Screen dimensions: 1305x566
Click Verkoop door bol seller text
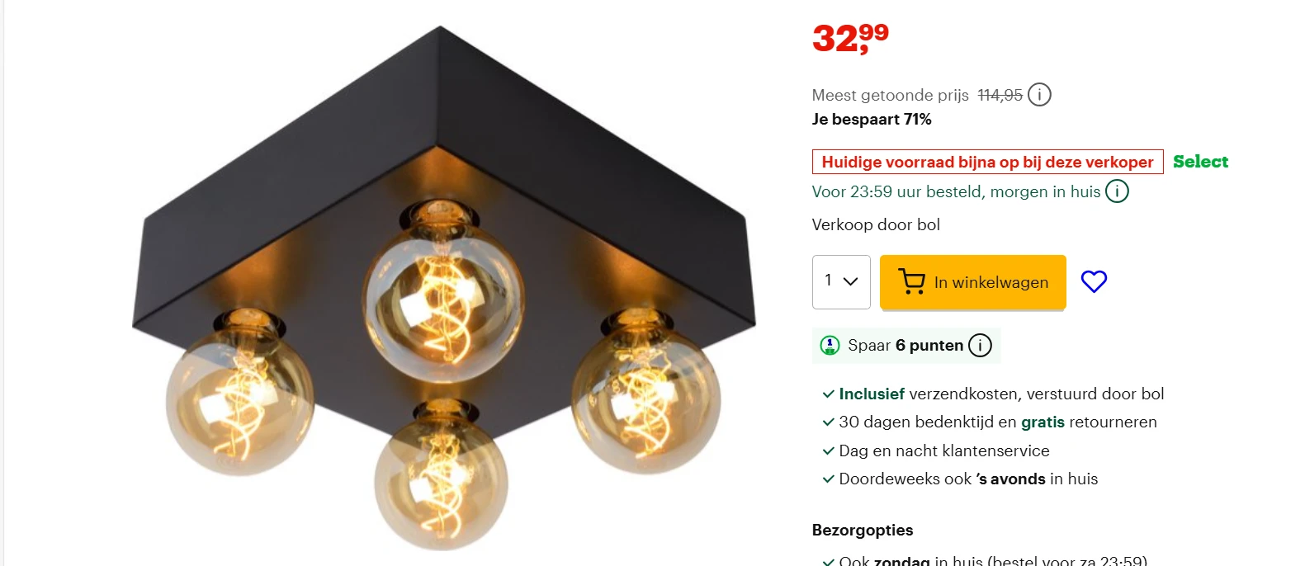(876, 224)
